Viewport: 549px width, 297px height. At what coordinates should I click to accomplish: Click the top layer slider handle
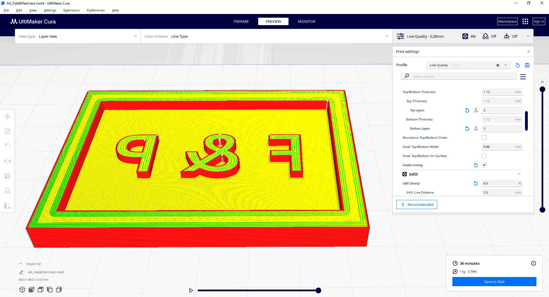(x=542, y=89)
